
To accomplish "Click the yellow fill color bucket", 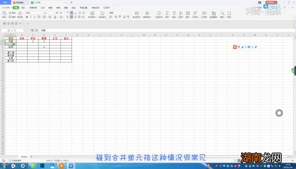I will tap(50, 17).
